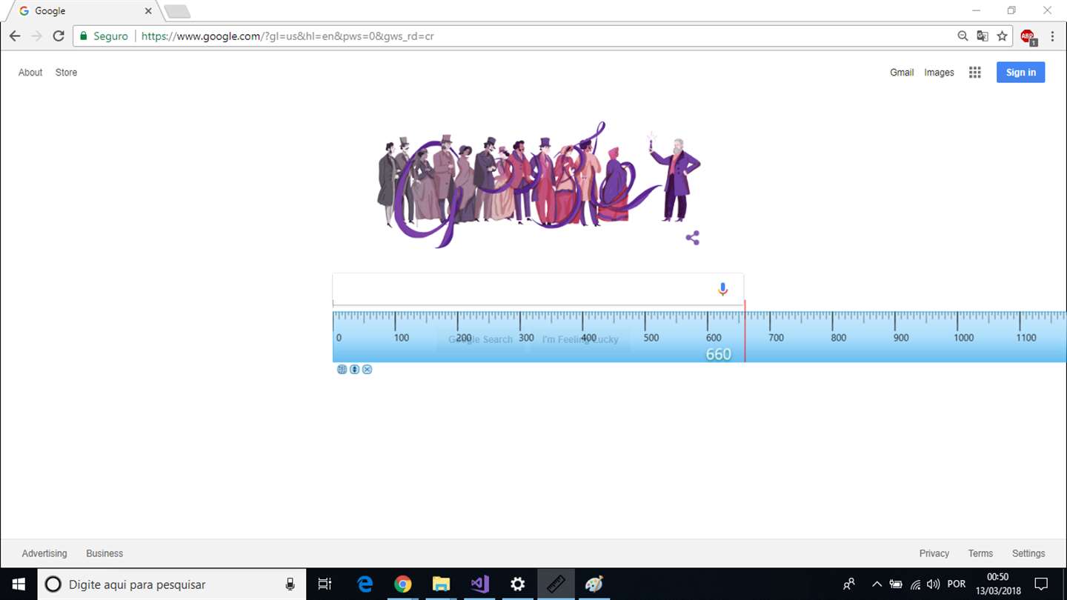This screenshot has height=600, width=1067.
Task: Switch to Chrome on the taskbar
Action: (x=402, y=584)
